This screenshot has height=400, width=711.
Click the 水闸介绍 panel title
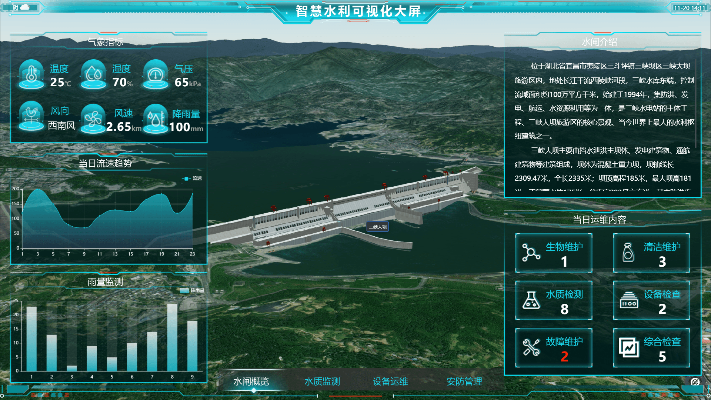coord(599,42)
